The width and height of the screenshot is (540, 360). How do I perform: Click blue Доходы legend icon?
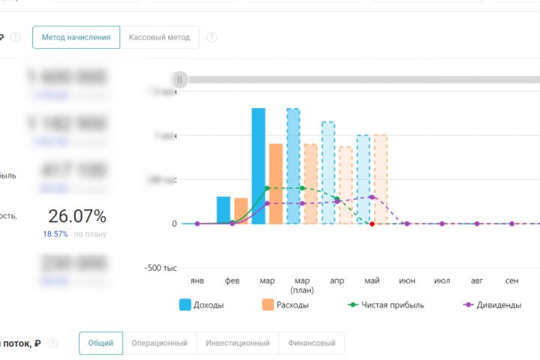point(185,305)
